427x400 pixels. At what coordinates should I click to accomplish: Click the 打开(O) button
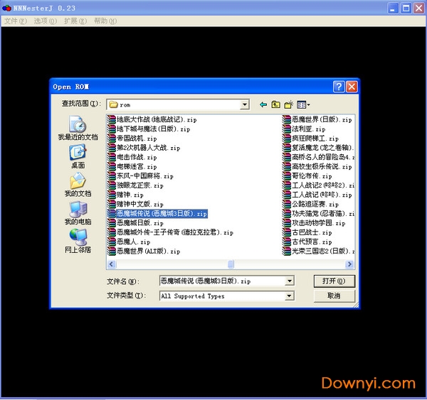pos(334,281)
